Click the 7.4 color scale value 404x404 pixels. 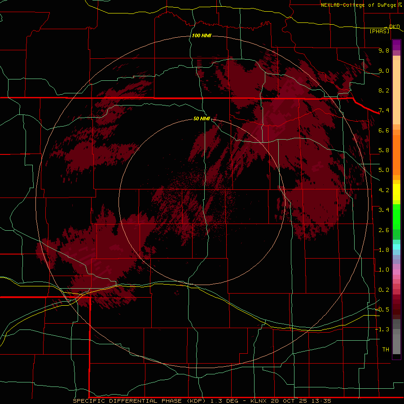pos(384,110)
